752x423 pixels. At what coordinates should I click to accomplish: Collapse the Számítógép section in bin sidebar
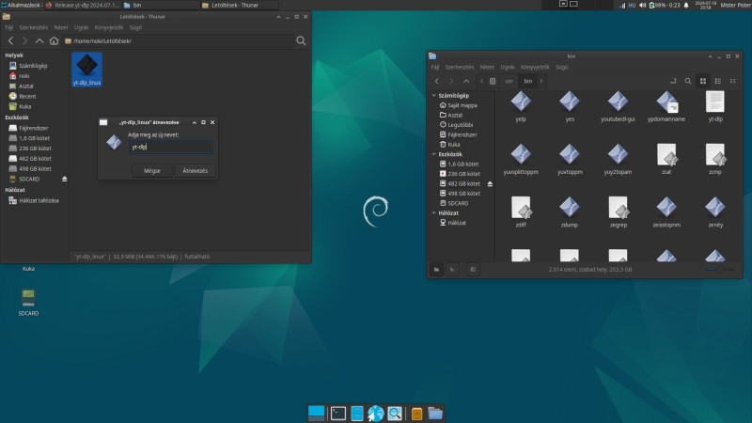pos(432,96)
